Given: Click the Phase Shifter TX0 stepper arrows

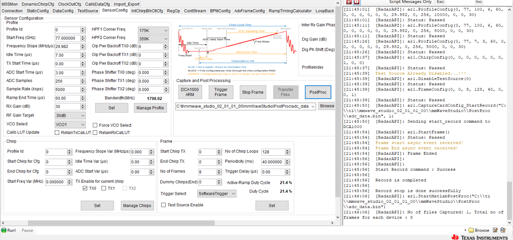Looking at the screenshot, I should [x=166, y=73].
